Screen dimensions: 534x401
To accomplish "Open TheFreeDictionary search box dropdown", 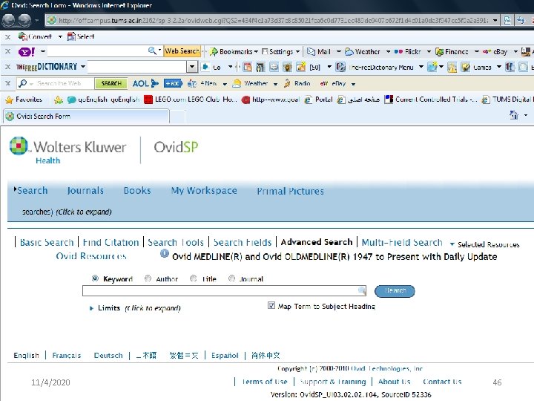I will [192, 67].
